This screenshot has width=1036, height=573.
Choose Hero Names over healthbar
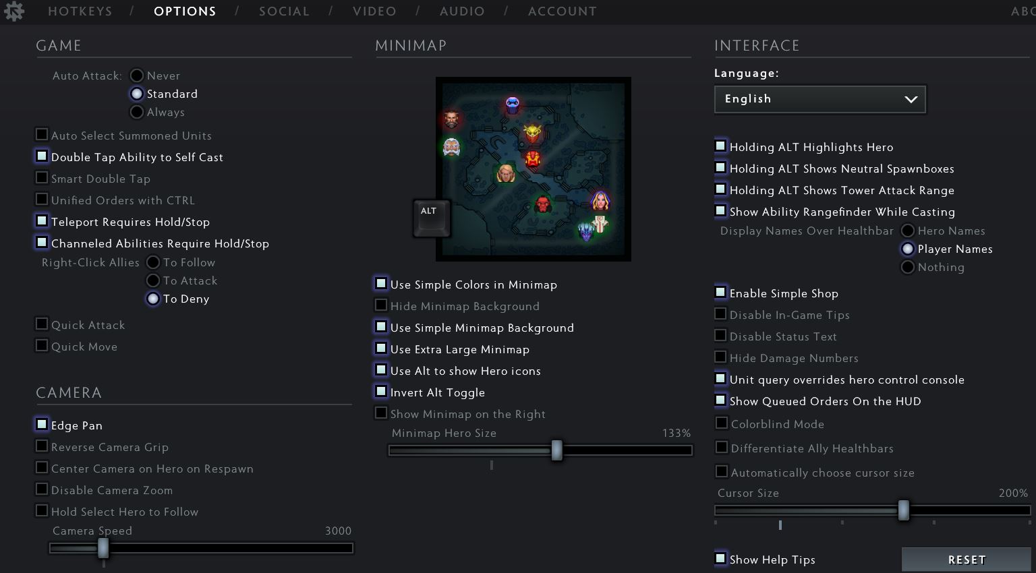coord(908,231)
